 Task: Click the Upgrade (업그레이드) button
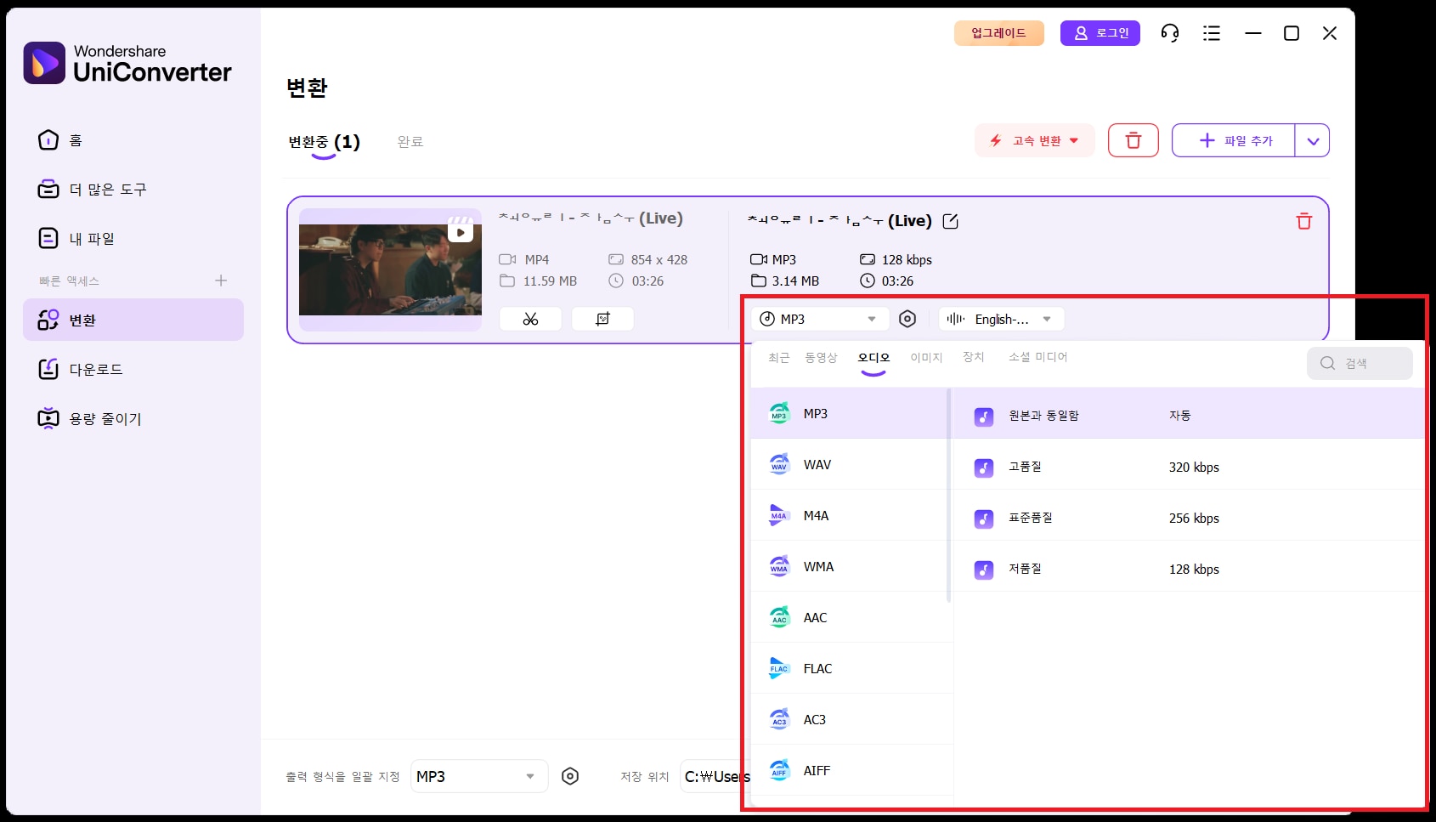(998, 33)
